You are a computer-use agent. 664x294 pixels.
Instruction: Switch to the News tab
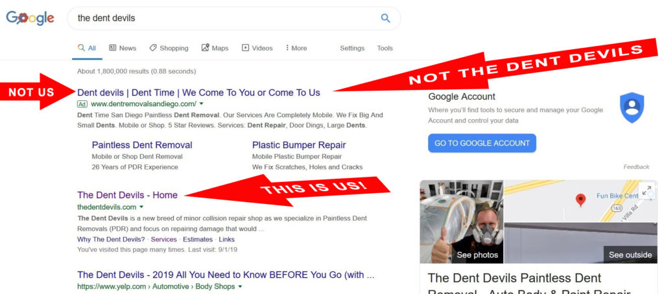pos(123,48)
